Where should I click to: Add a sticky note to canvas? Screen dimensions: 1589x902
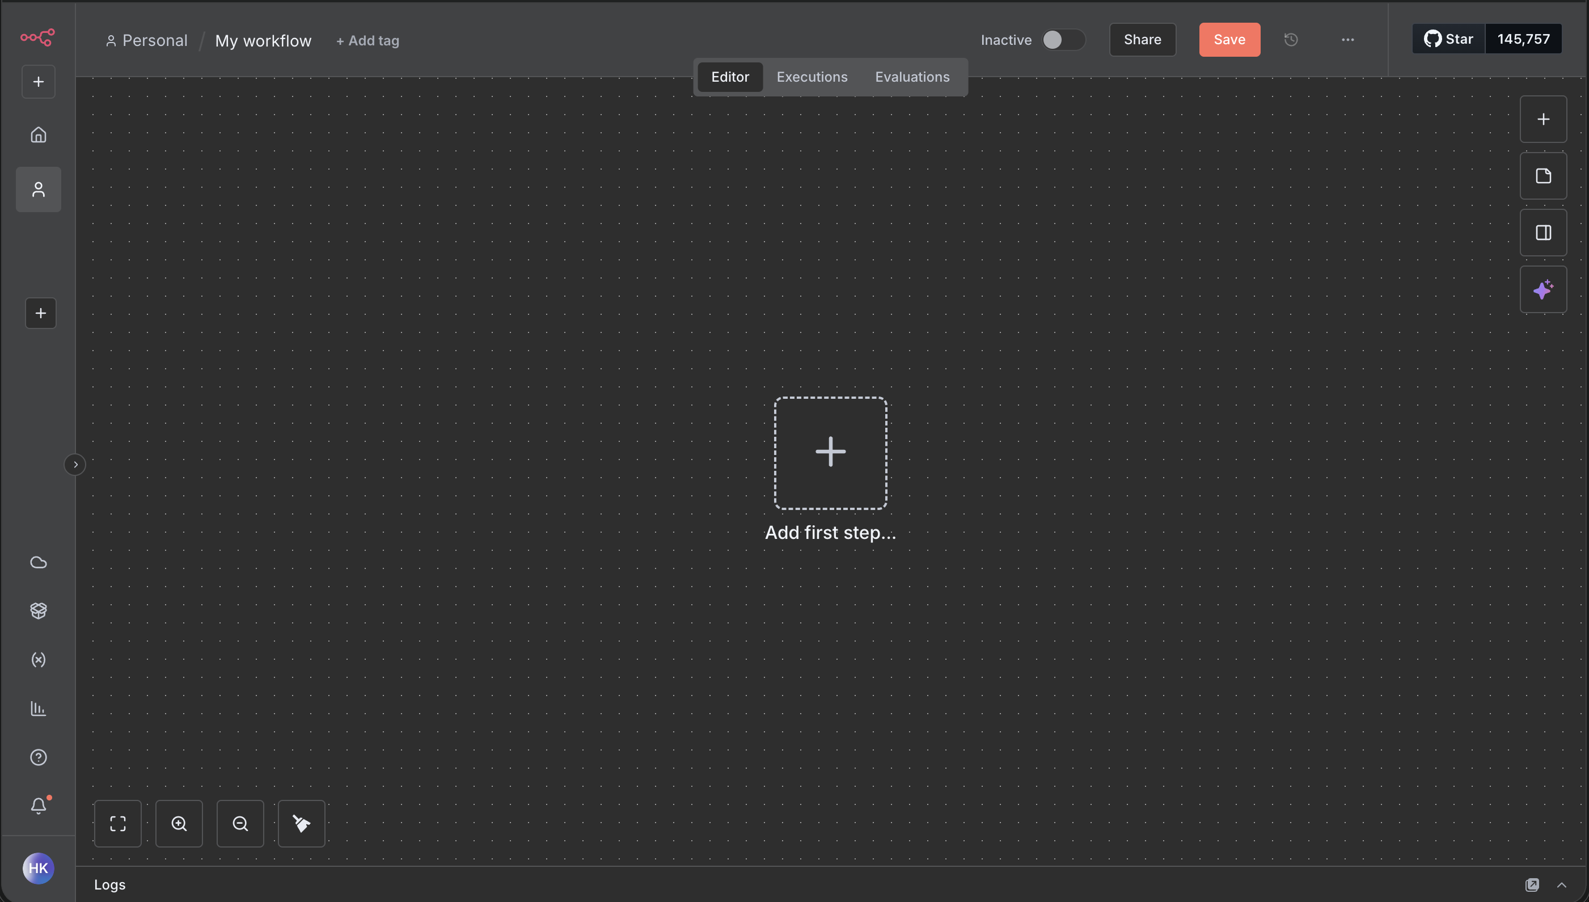tap(1543, 176)
